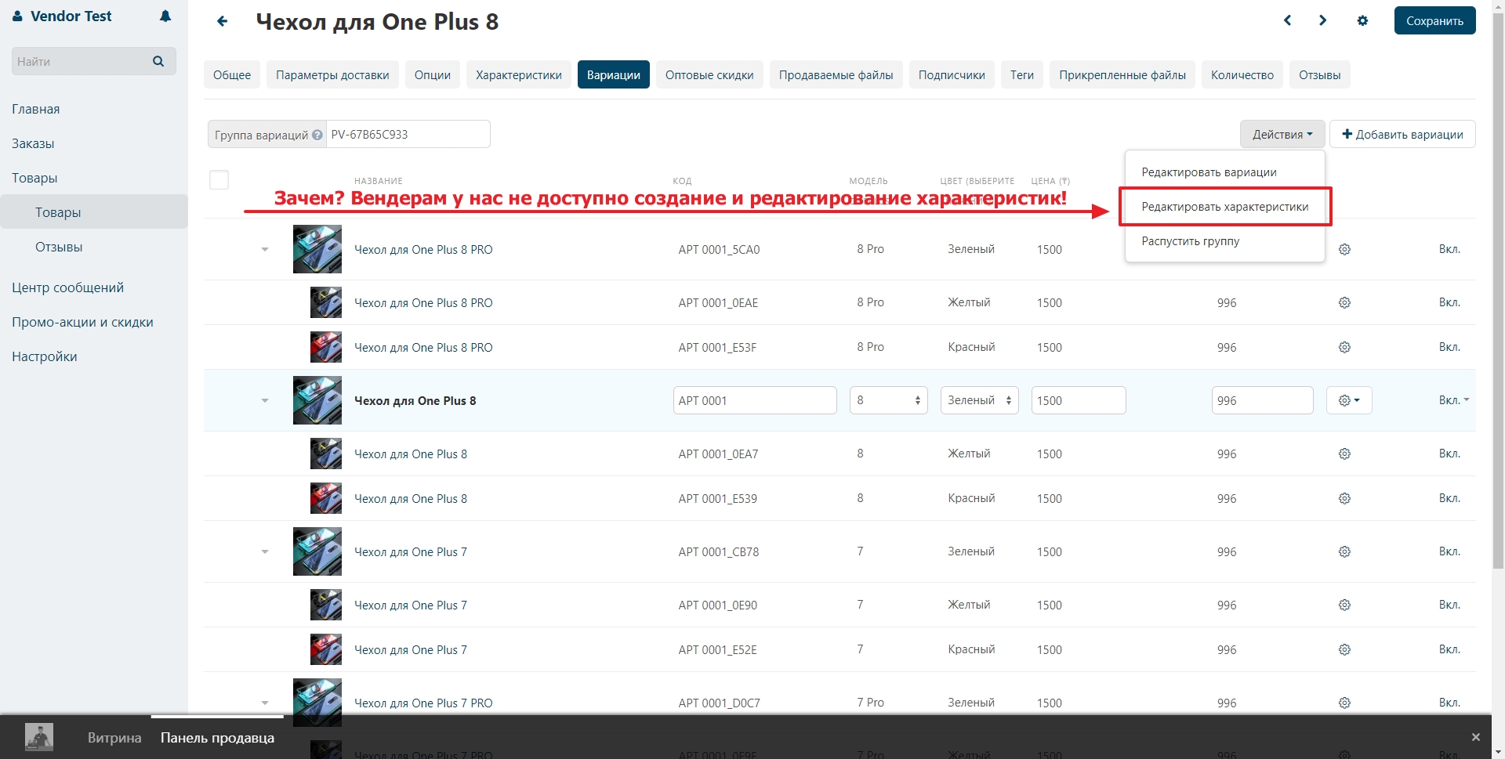Collapse the One Plus 8 variation group
Screen dimensions: 1505x759
[x=265, y=400]
